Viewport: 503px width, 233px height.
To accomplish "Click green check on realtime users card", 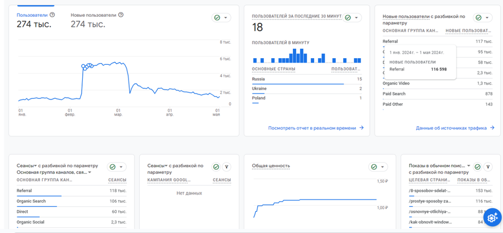I will [348, 18].
